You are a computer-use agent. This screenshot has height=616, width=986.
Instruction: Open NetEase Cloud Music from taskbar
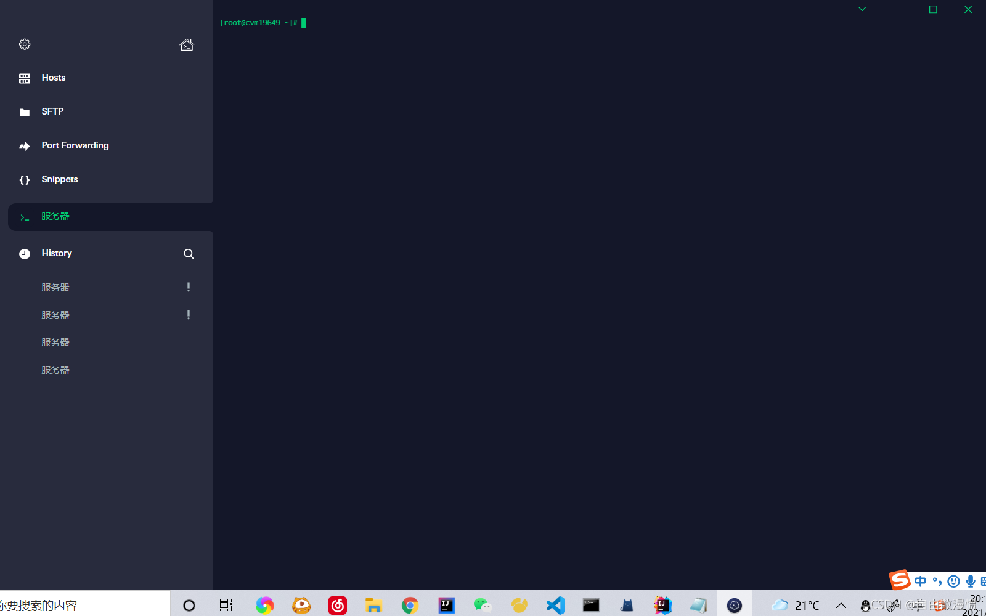click(x=338, y=606)
